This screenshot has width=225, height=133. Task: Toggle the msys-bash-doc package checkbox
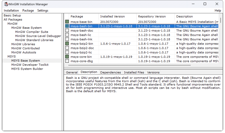[67, 31]
